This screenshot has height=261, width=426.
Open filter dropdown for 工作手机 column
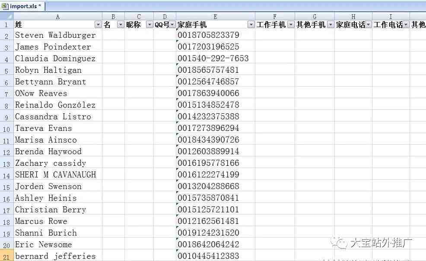tap(291, 25)
